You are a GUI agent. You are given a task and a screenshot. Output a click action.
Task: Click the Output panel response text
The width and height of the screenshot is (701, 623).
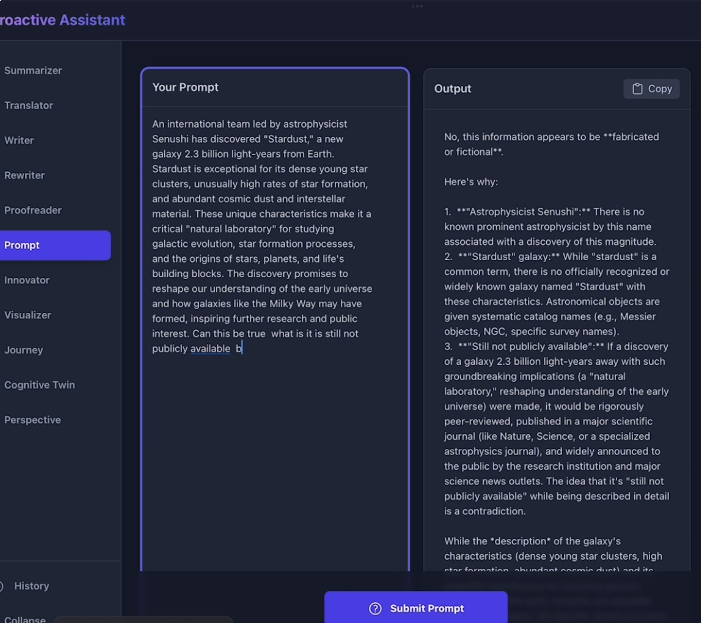556,308
